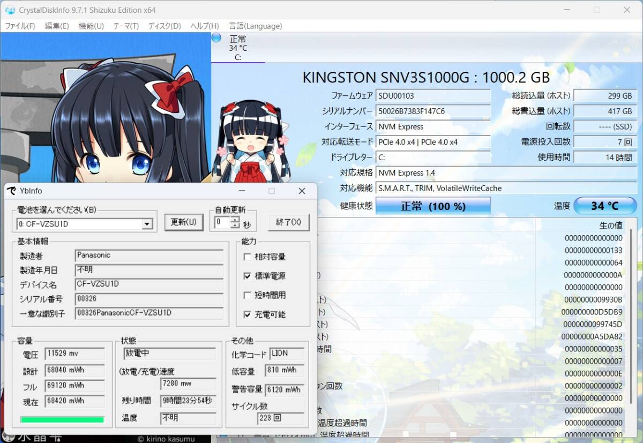
Task: Open the 機能(U) menu
Action: [91, 26]
